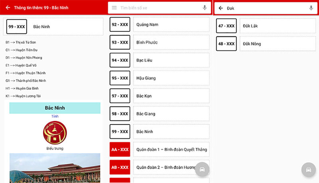Tap microphone in the 'Đak' search bar
319x183 pixels.
pyautogui.click(x=311, y=8)
